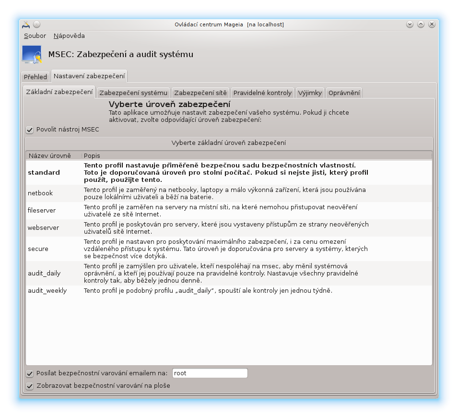Open the Základní zabezpečení tab
Screen dimensions: 458x418
(x=59, y=92)
